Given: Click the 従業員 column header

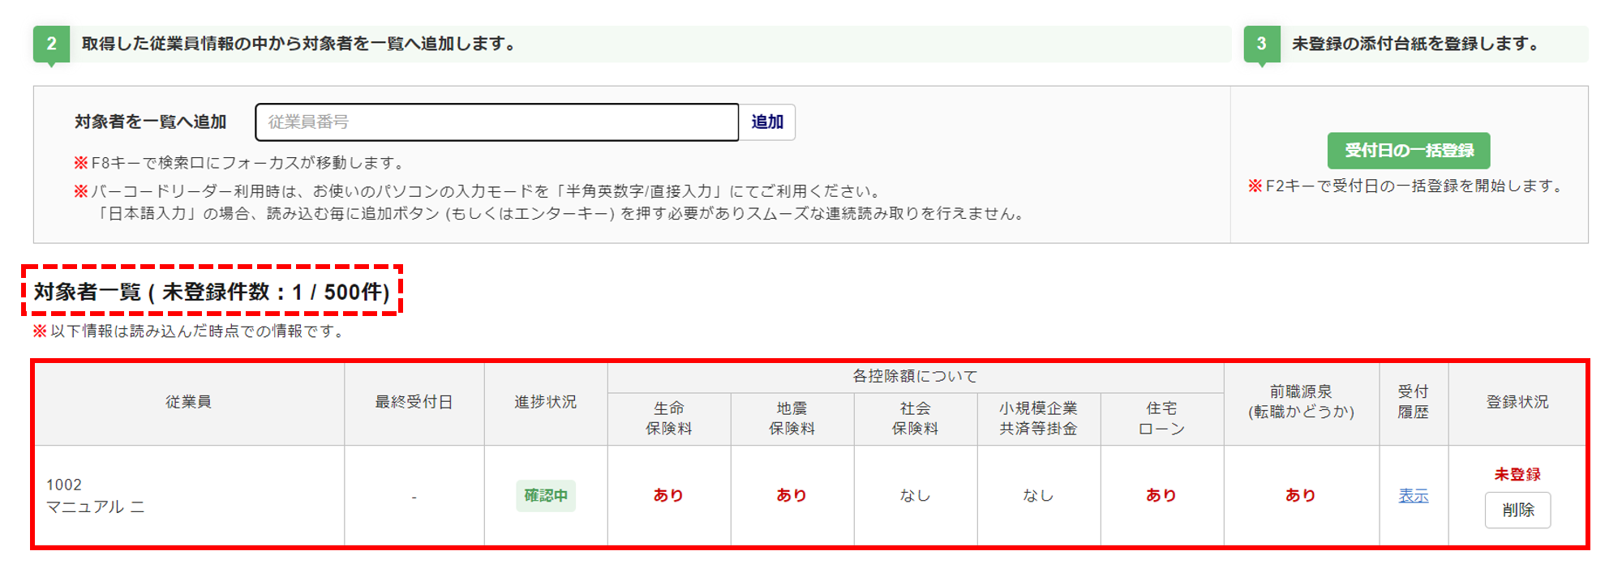Looking at the screenshot, I should coord(188,403).
